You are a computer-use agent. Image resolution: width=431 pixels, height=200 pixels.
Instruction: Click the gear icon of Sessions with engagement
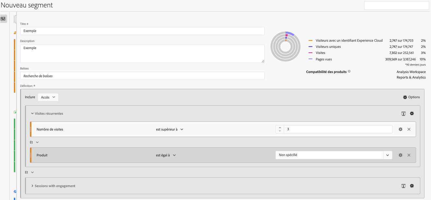click(412, 186)
